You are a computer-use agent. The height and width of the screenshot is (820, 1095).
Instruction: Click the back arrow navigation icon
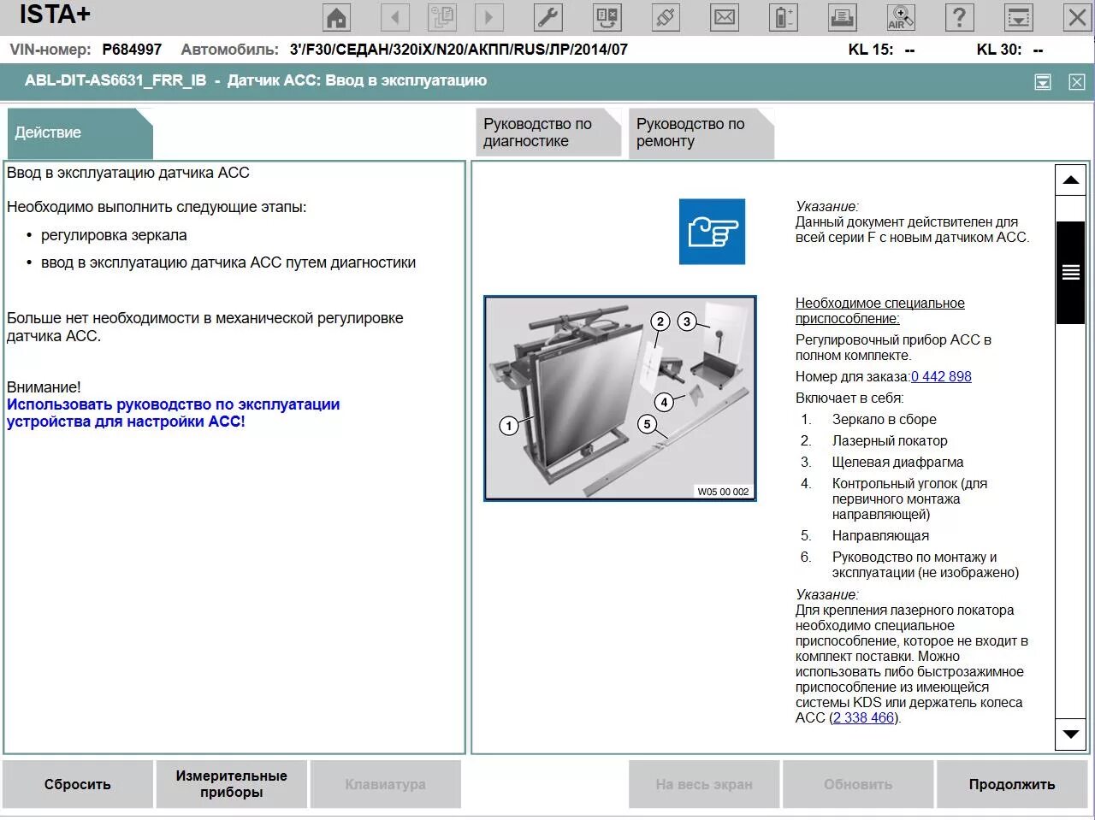pos(394,17)
